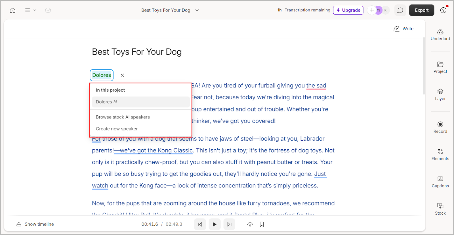Remove speaker with the X icon
The image size is (454, 235).
point(122,75)
